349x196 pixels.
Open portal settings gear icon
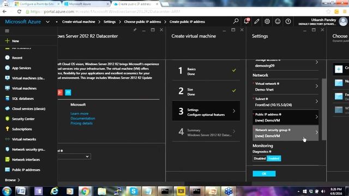coord(267,21)
